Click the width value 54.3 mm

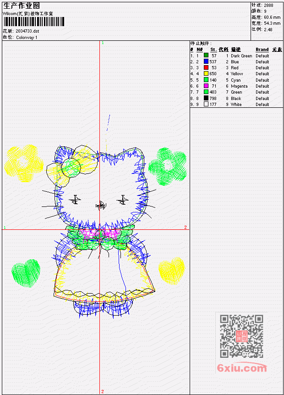[x=272, y=23]
